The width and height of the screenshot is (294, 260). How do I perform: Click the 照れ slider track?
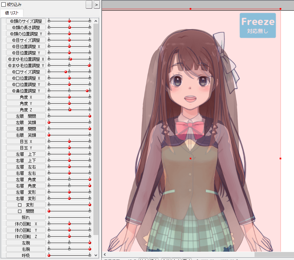pyautogui.click(x=69, y=218)
